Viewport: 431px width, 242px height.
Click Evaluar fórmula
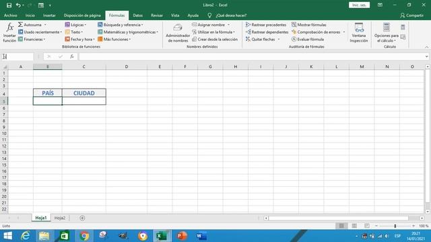tap(308, 39)
